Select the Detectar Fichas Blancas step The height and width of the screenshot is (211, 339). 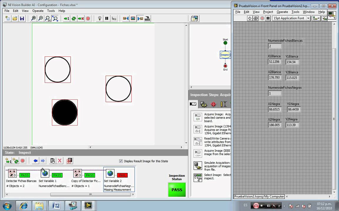click(21, 179)
